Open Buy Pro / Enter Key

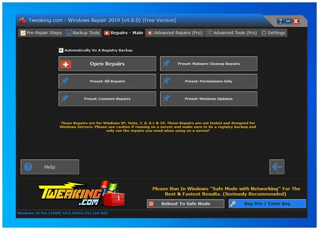coord(267,203)
